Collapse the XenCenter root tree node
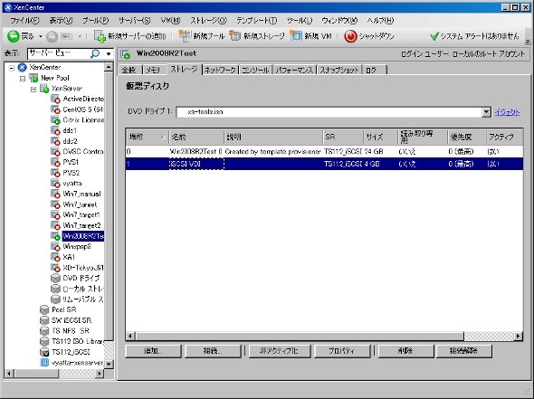This screenshot has width=534, height=399. 12,68
